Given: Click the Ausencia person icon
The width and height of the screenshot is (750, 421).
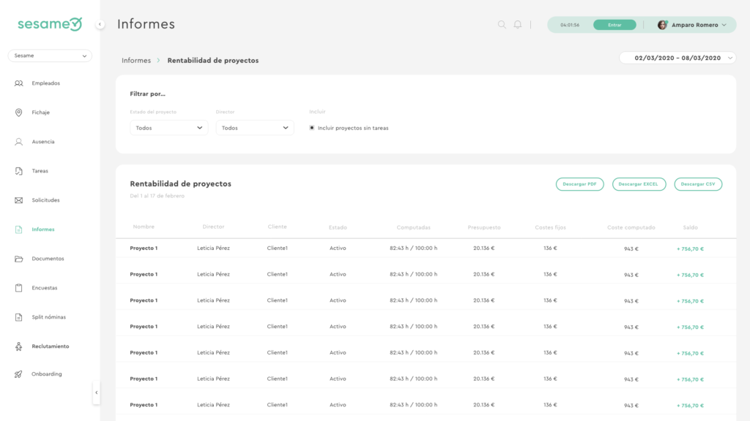Looking at the screenshot, I should (x=18, y=142).
